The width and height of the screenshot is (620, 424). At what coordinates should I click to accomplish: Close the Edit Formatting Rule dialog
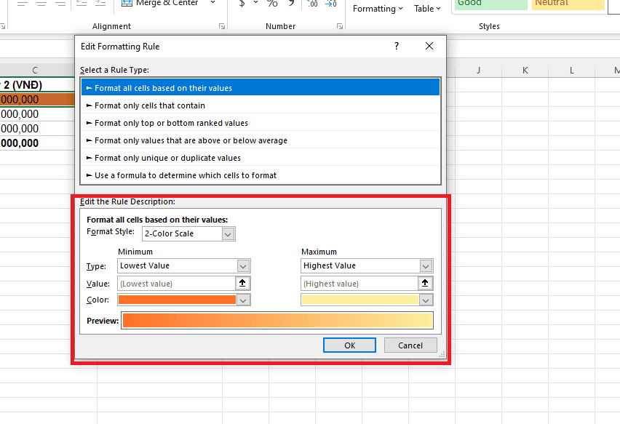(x=429, y=47)
